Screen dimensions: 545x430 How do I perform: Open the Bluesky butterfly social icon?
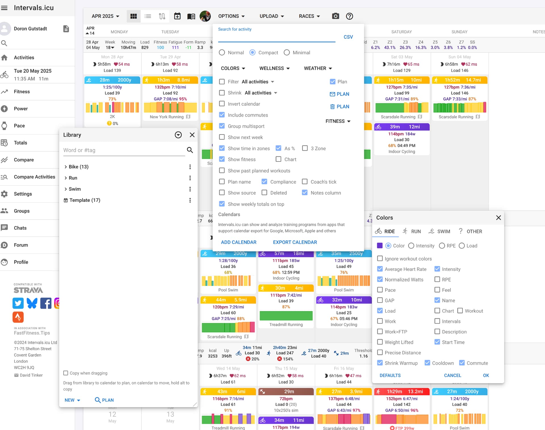(32, 303)
